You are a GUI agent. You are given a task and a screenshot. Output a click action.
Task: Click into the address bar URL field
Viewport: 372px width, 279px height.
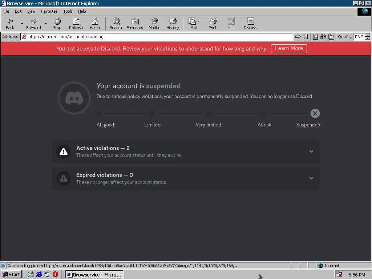tap(157, 37)
